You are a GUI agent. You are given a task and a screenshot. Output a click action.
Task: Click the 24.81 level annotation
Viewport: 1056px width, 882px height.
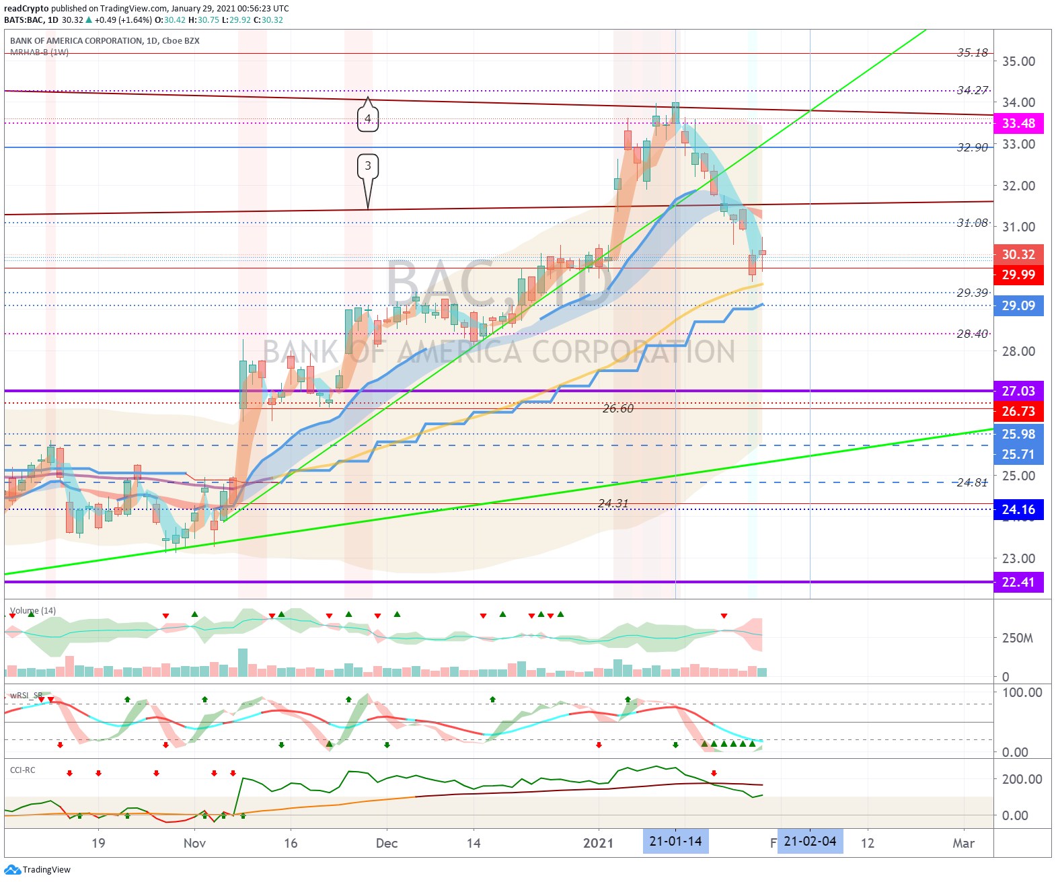point(973,482)
